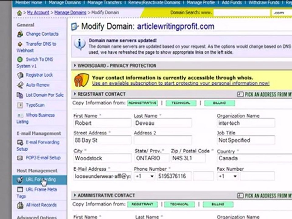This screenshot has height=219, width=292.
Task: Open the Country dropdown showing Canada
Action: click(x=254, y=158)
